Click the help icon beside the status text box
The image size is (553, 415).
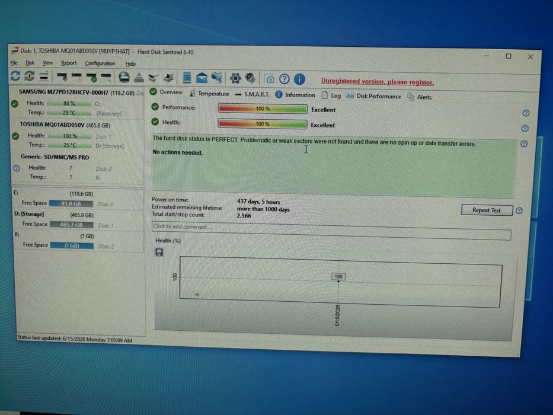click(524, 143)
